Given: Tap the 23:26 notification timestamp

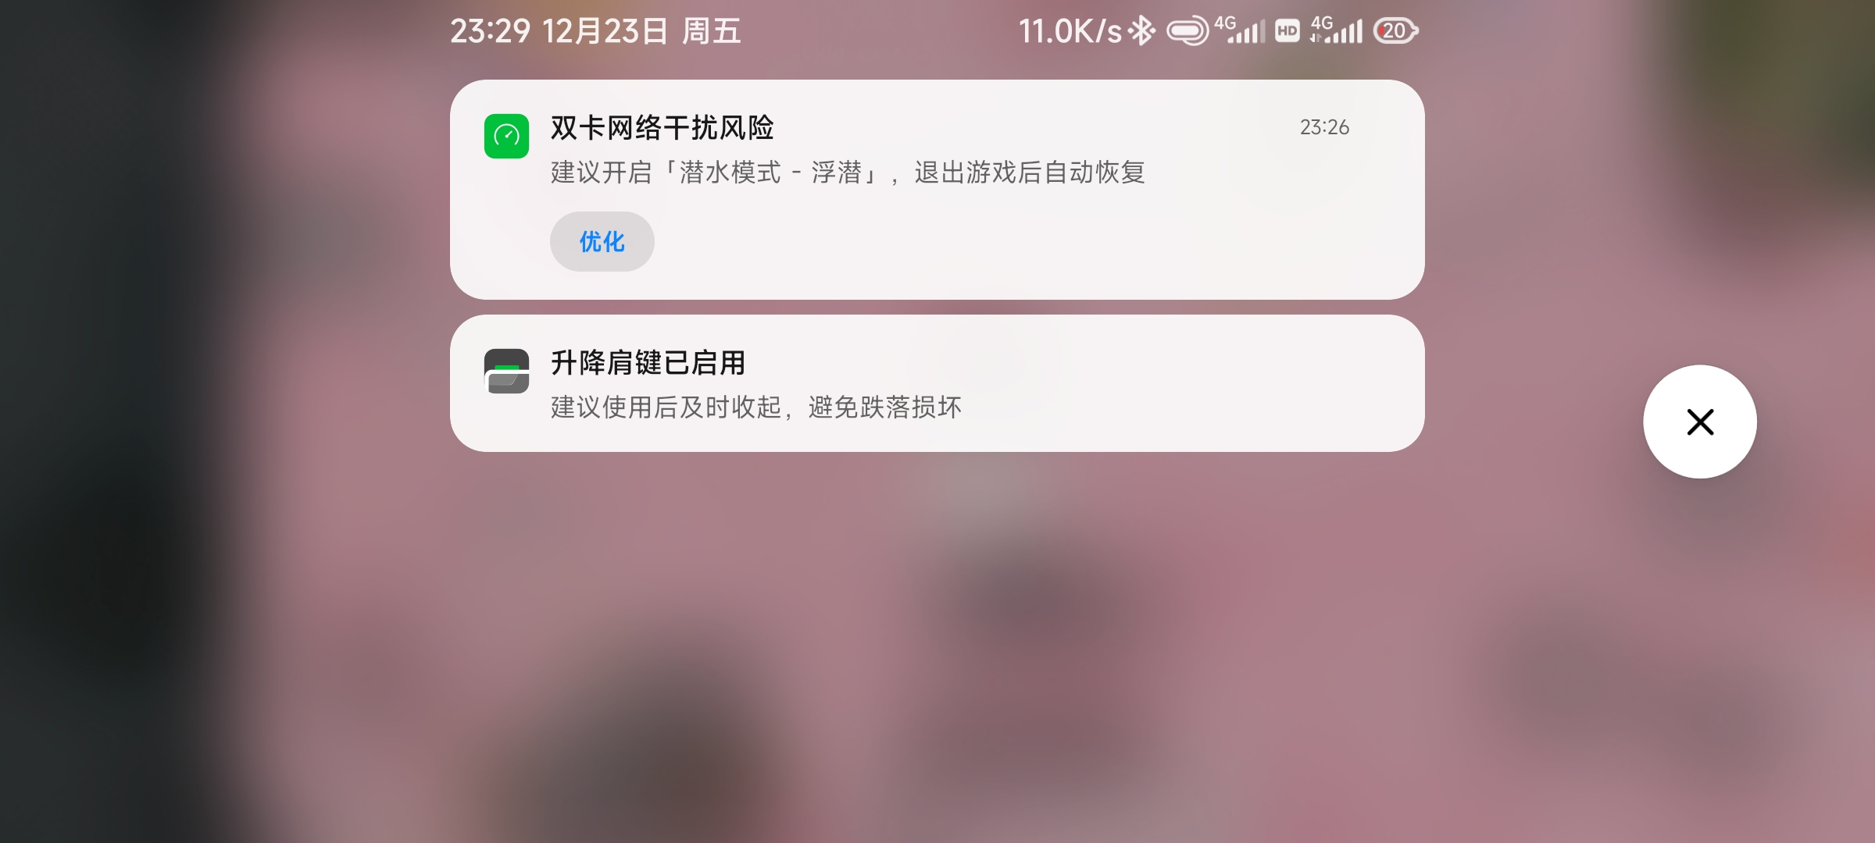Looking at the screenshot, I should pyautogui.click(x=1324, y=127).
